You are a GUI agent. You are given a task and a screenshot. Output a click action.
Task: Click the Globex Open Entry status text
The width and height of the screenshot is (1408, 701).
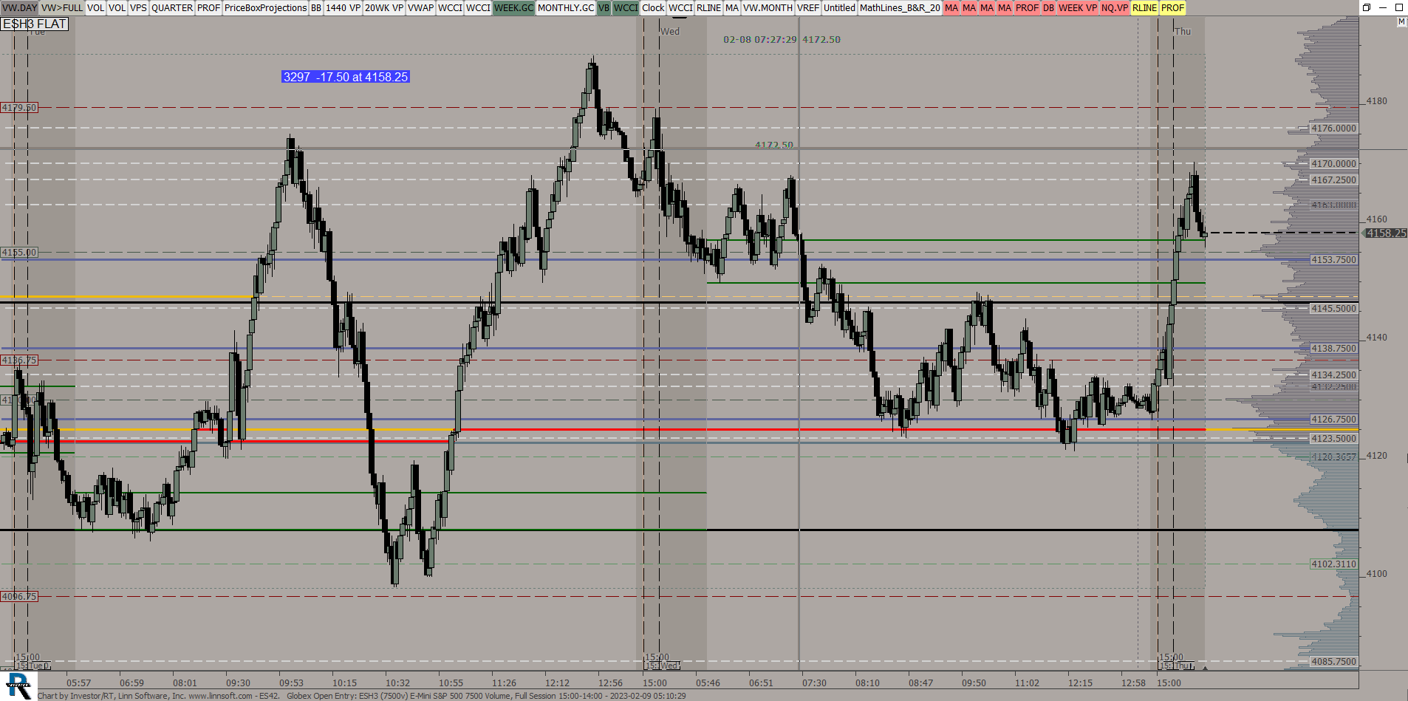[x=486, y=696]
